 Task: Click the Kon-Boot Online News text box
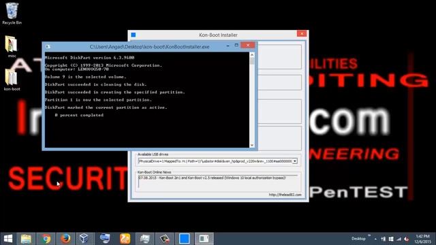tap(218, 182)
